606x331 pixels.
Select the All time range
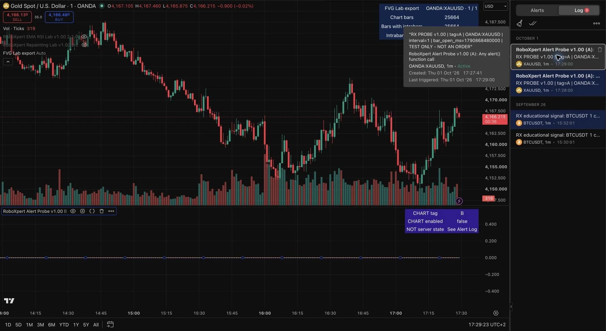tap(96, 325)
